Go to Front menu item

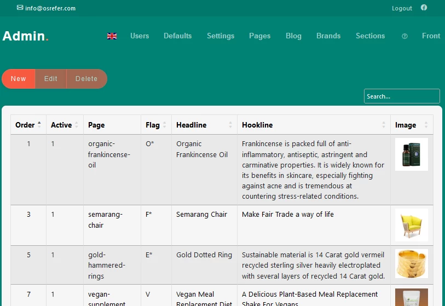(431, 36)
